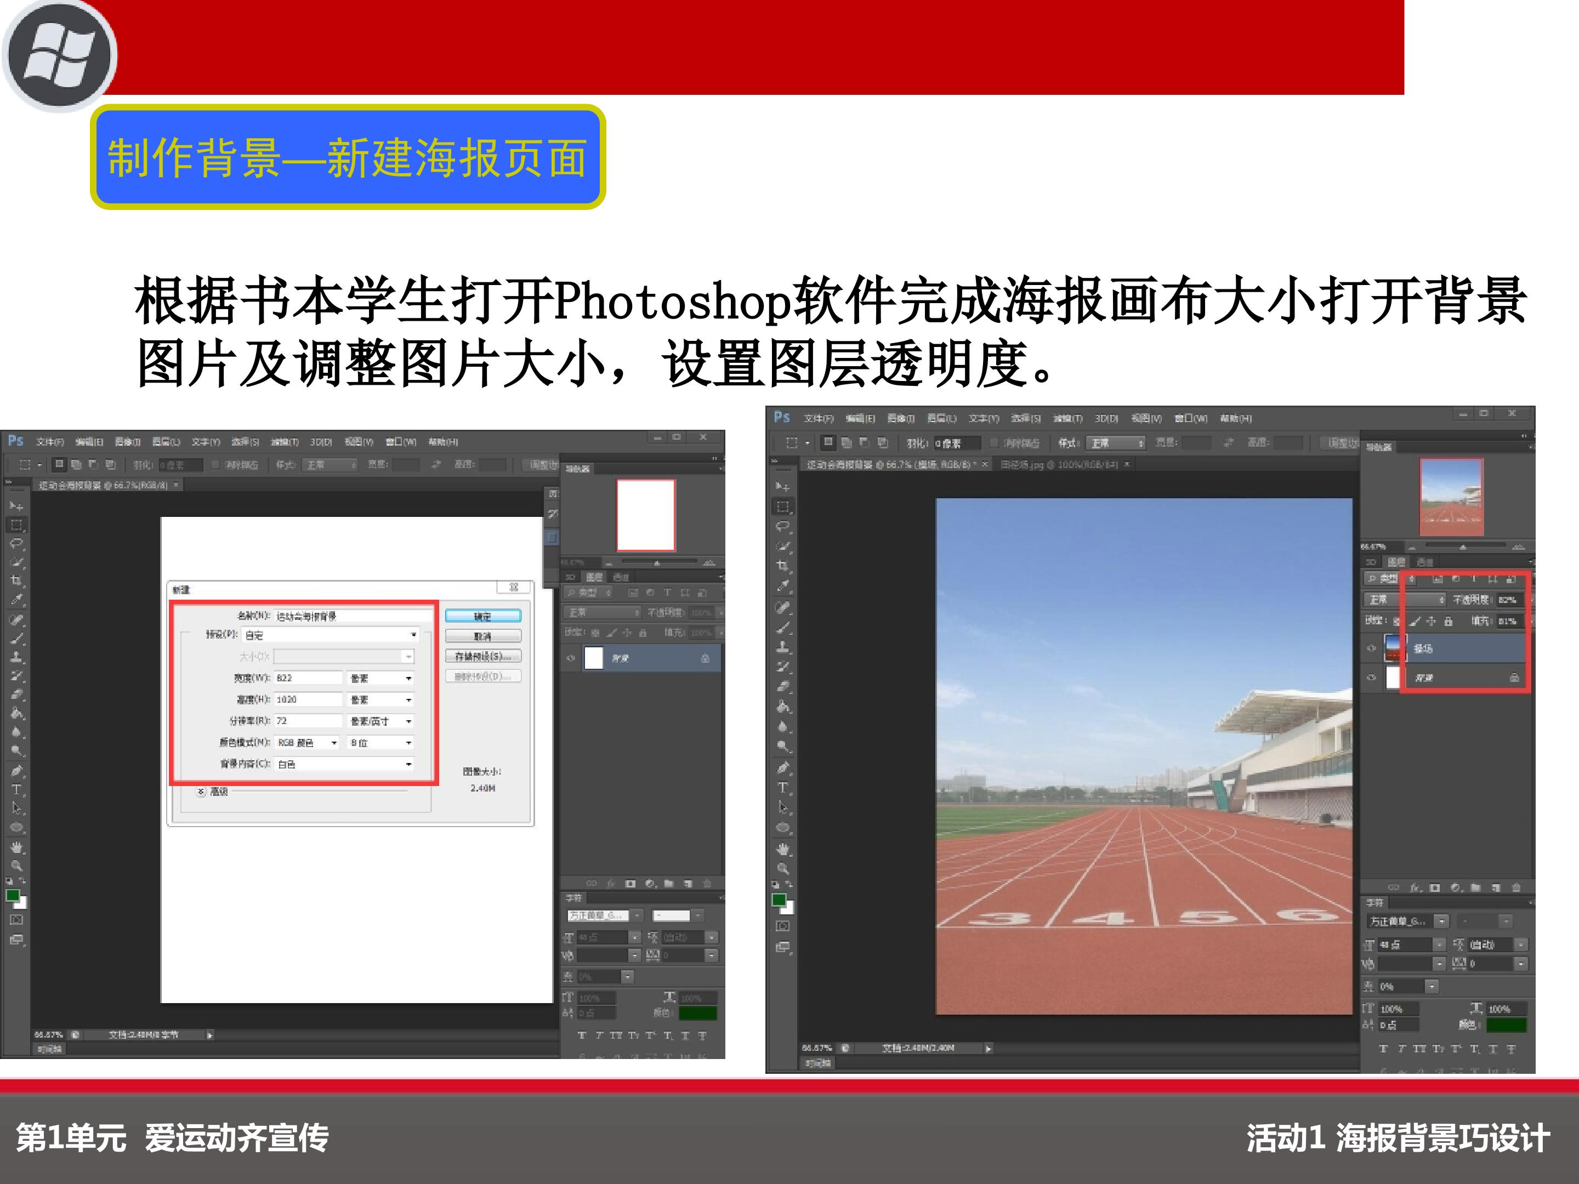Click the 名称 name field in 新建 dialog
Viewport: 1579px width, 1184px height.
pyautogui.click(x=353, y=616)
